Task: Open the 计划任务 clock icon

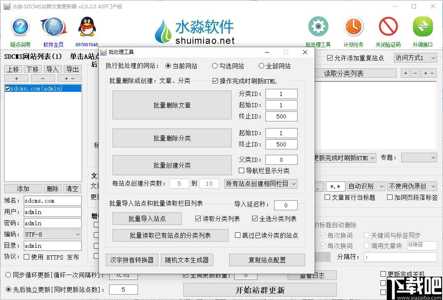Action: tap(353, 26)
